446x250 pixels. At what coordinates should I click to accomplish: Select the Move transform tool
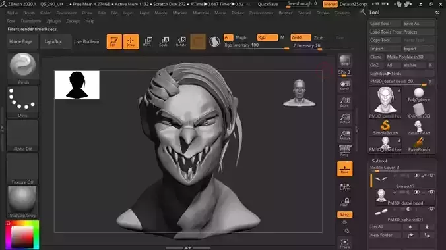(147, 41)
